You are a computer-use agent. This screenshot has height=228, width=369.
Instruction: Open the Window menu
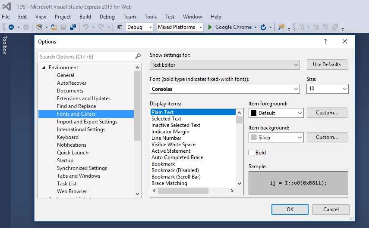click(192, 17)
